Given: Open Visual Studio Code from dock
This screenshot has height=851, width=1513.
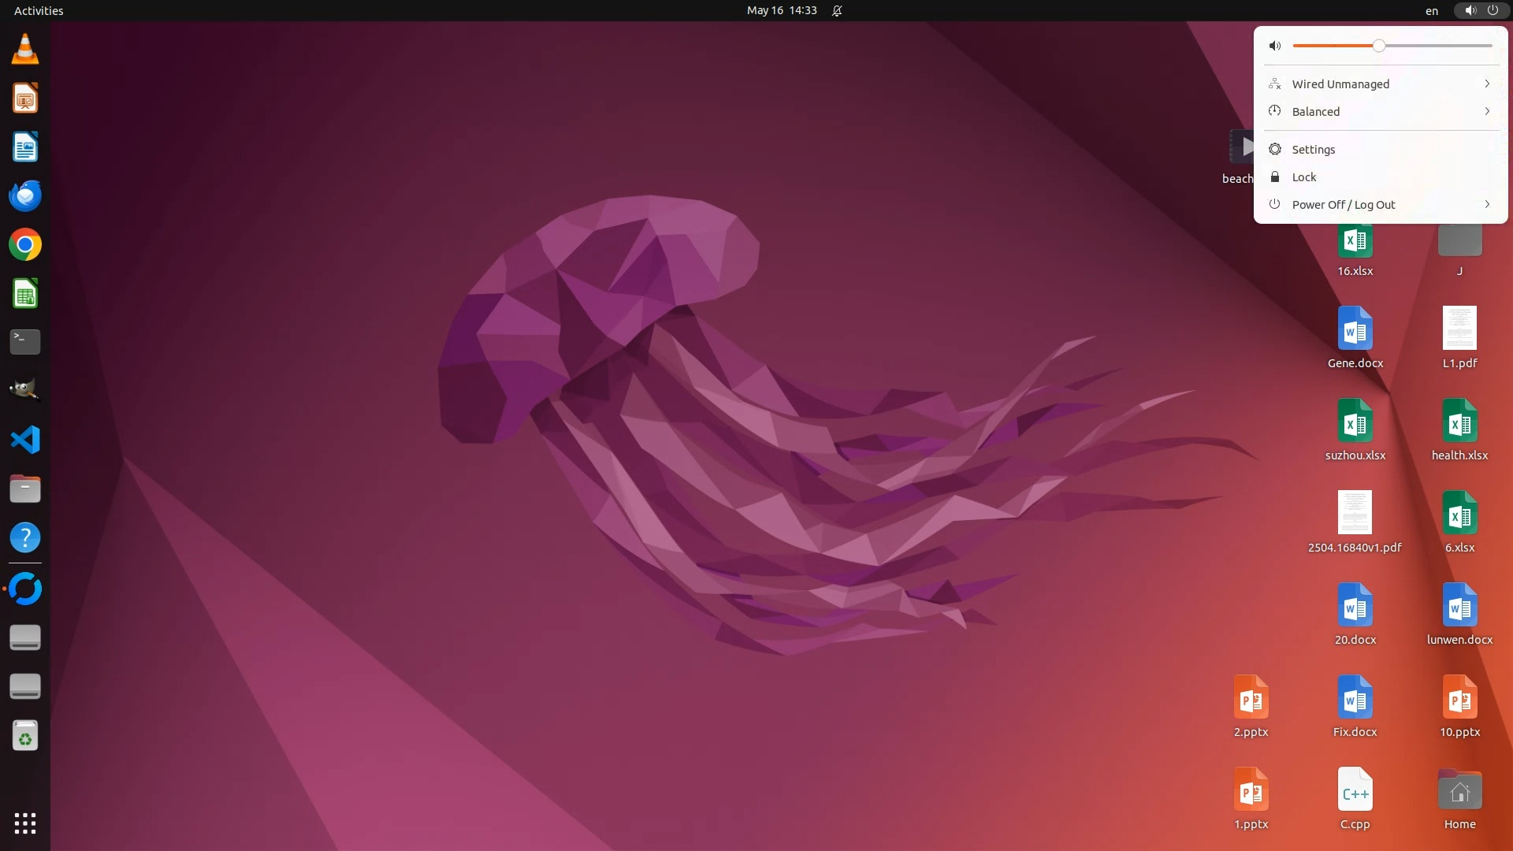Looking at the screenshot, I should (25, 440).
